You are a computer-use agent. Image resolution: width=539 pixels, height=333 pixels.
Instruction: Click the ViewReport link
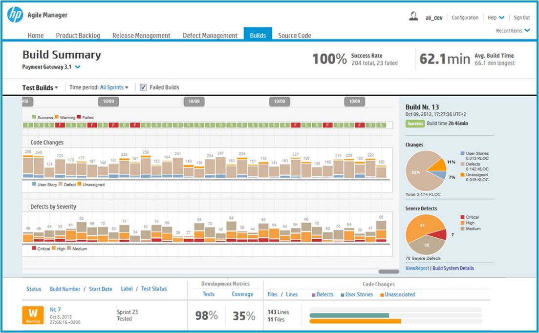coord(417,268)
